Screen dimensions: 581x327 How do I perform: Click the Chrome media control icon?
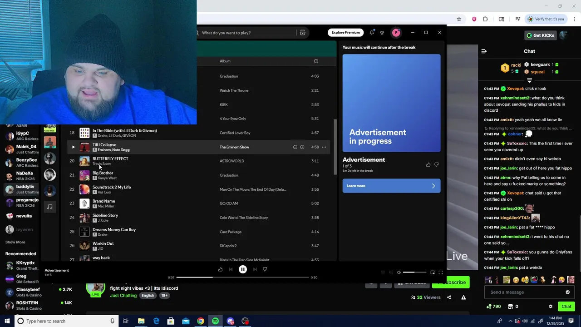517,19
